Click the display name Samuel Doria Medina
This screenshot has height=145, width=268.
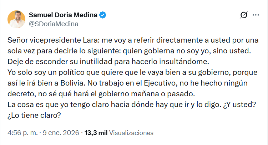[63, 15]
